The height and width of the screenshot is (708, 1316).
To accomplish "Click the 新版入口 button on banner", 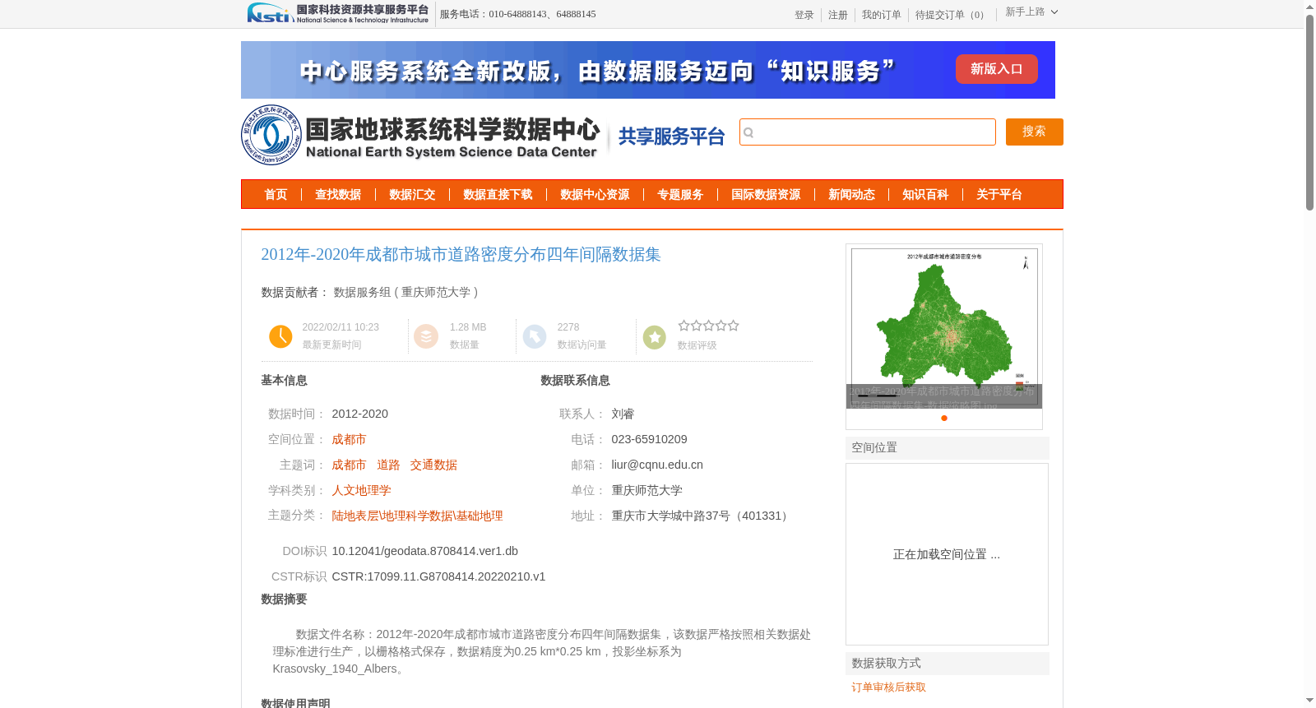I will 996,69.
